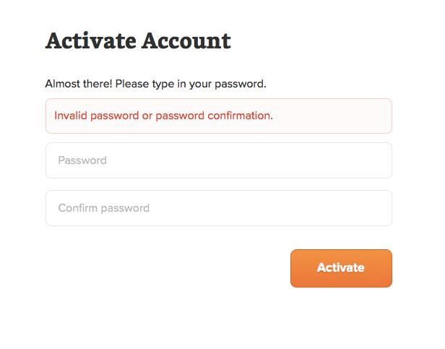Click the 'Password' placeholder text
The width and height of the screenshot is (445, 349).
[82, 160]
